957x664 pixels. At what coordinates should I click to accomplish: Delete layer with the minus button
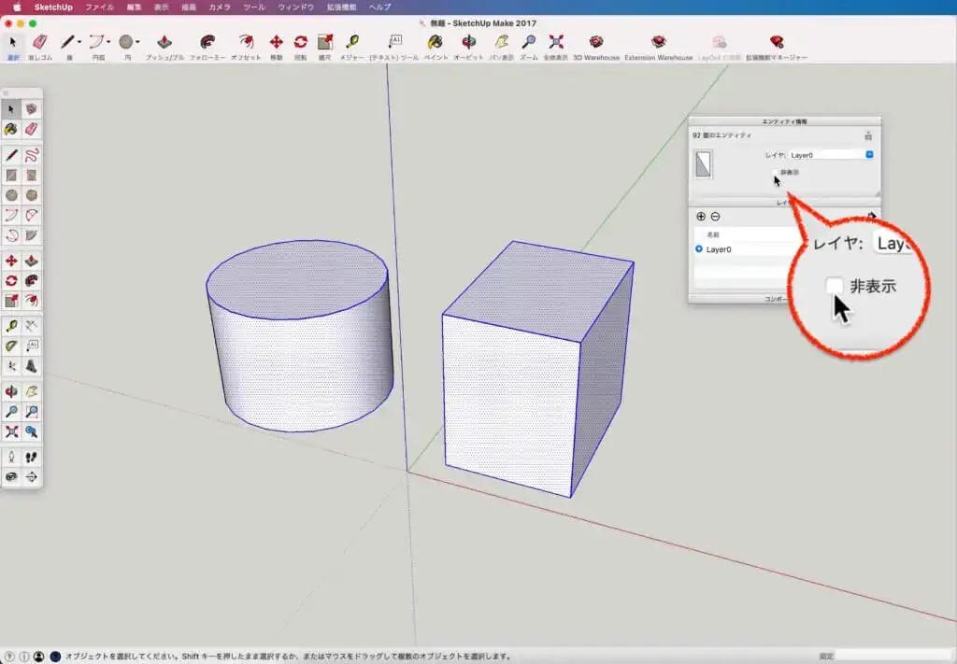[x=715, y=217]
